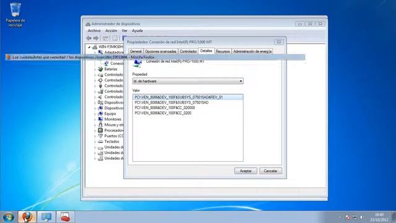Viewport: 396px width, 223px height.
Task: Select the Teclados keyboard icon
Action: pyautogui.click(x=100, y=142)
